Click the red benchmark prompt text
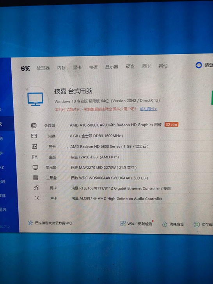Viewport: 213px width, 284px height. coord(96,109)
